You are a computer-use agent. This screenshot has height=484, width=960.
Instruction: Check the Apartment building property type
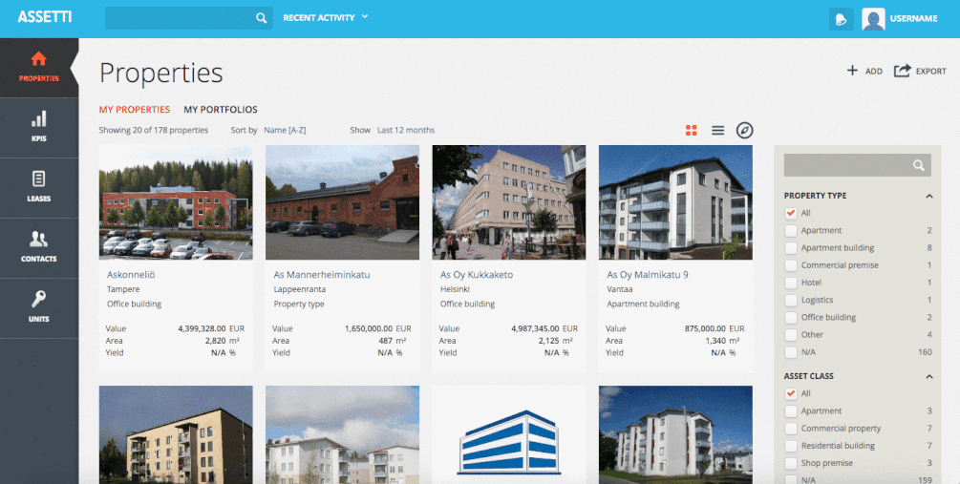click(x=790, y=248)
